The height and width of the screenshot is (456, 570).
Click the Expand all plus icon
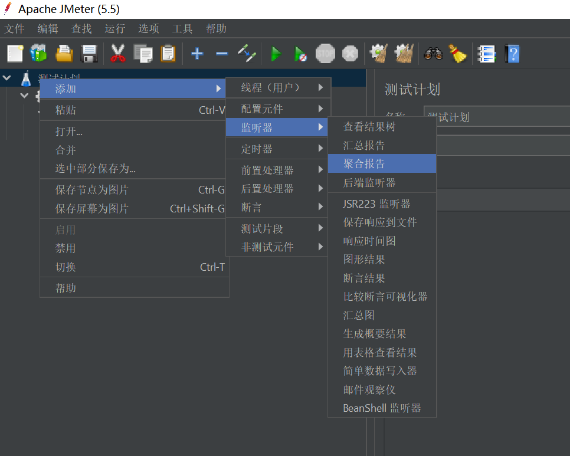(x=197, y=54)
